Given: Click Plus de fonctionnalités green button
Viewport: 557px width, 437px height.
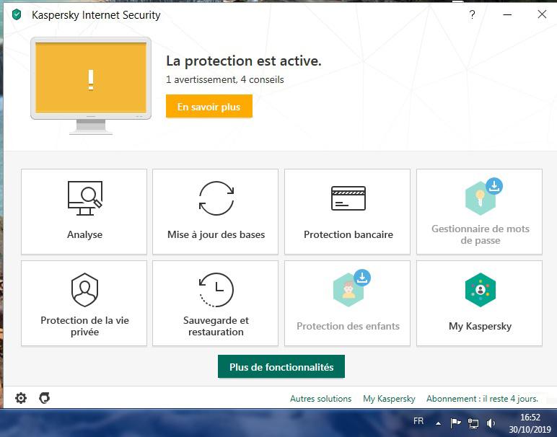Looking at the screenshot, I should tap(281, 367).
